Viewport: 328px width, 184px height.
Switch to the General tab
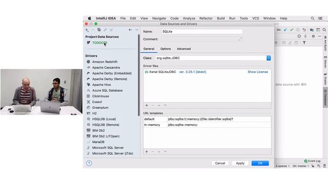149,49
